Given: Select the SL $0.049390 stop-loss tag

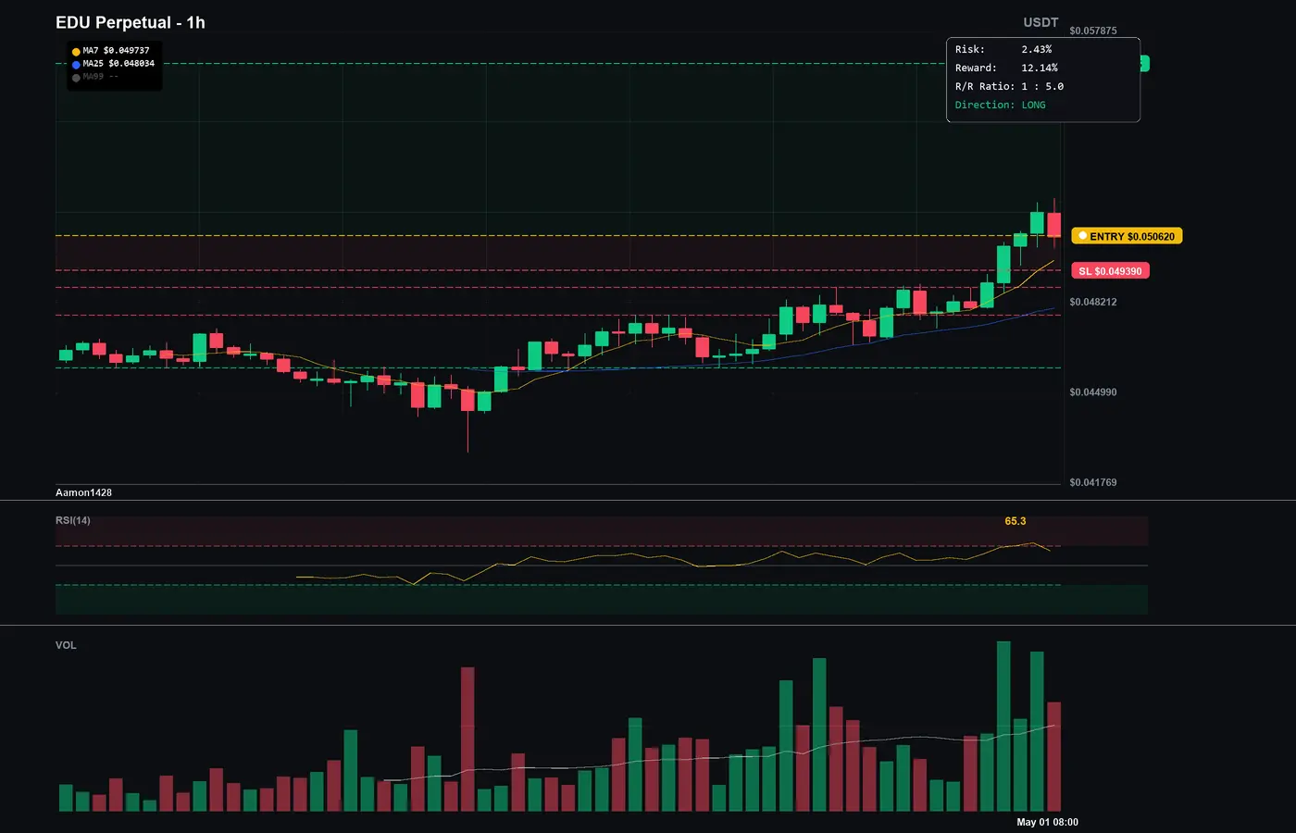Looking at the screenshot, I should click(x=1110, y=271).
